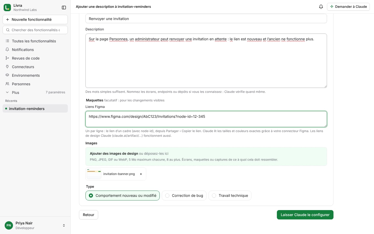The width and height of the screenshot is (374, 234).
Task: Open the Priya Nair account switcher chevrons
Action: [64, 225]
